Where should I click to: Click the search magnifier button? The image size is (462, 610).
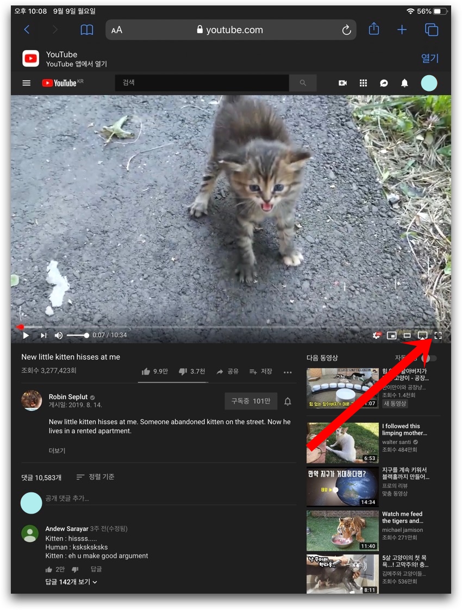pyautogui.click(x=303, y=83)
